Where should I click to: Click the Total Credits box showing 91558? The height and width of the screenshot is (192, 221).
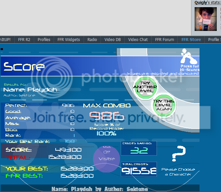[139, 169]
